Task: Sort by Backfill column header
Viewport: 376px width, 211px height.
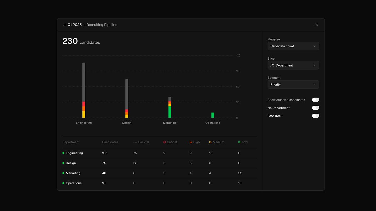Action: pyautogui.click(x=141, y=142)
